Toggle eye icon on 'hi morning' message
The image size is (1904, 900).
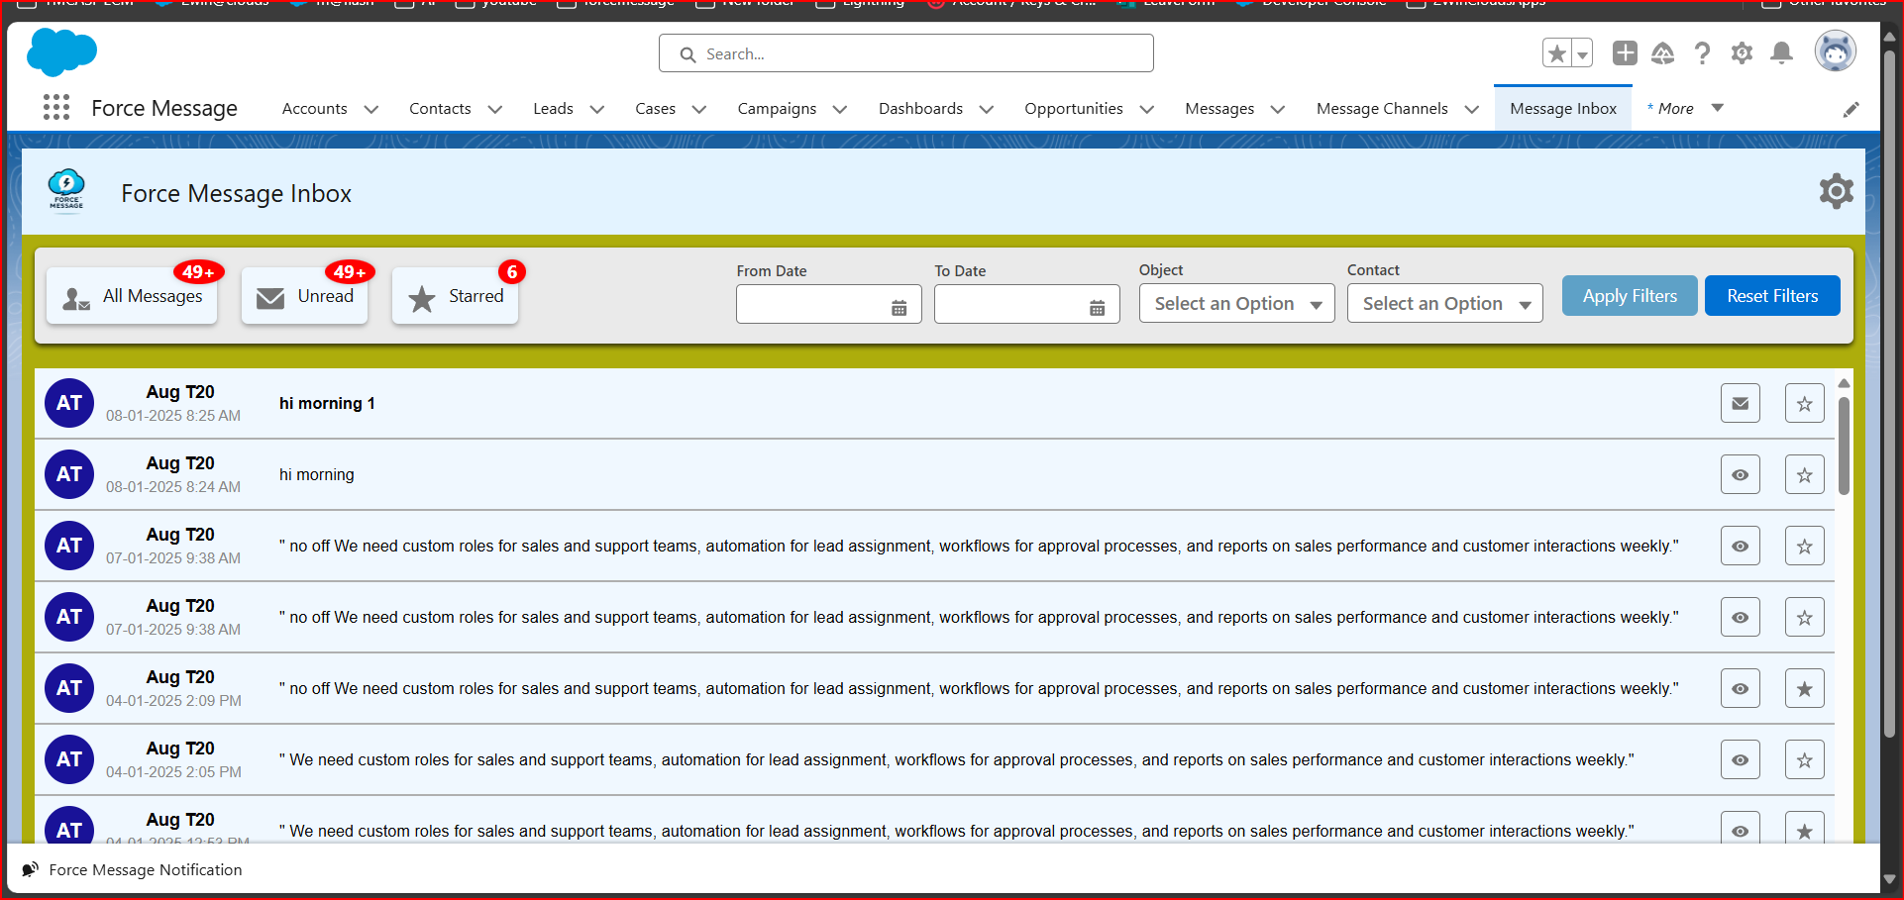tap(1740, 475)
